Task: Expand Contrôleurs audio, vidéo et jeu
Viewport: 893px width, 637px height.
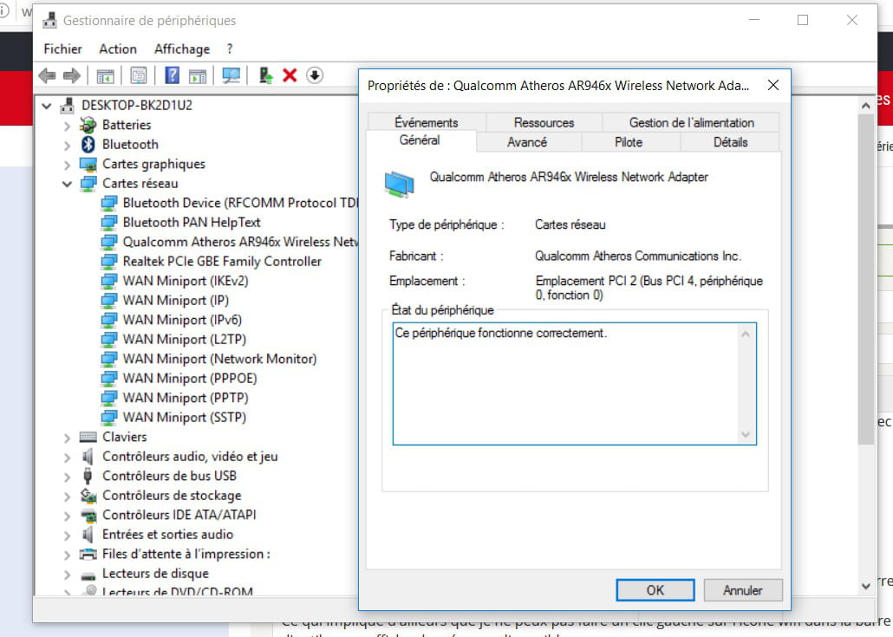Action: coord(68,457)
